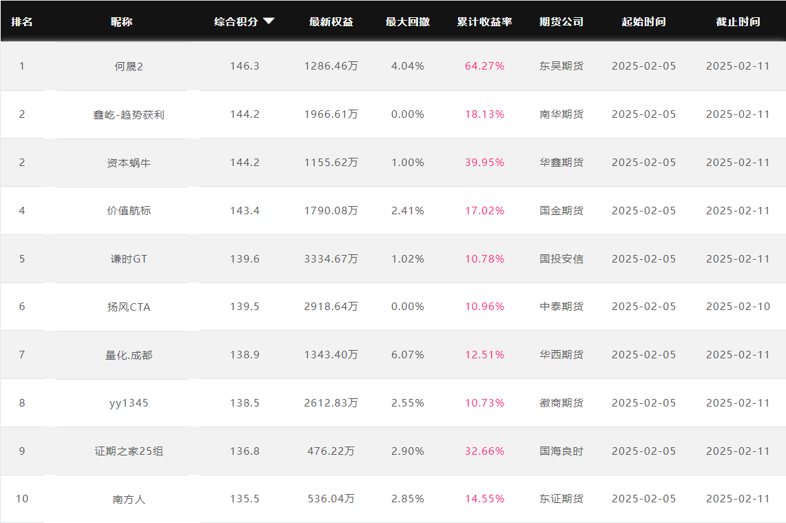
Task: Open nickname 南方人
Action: 129,500
